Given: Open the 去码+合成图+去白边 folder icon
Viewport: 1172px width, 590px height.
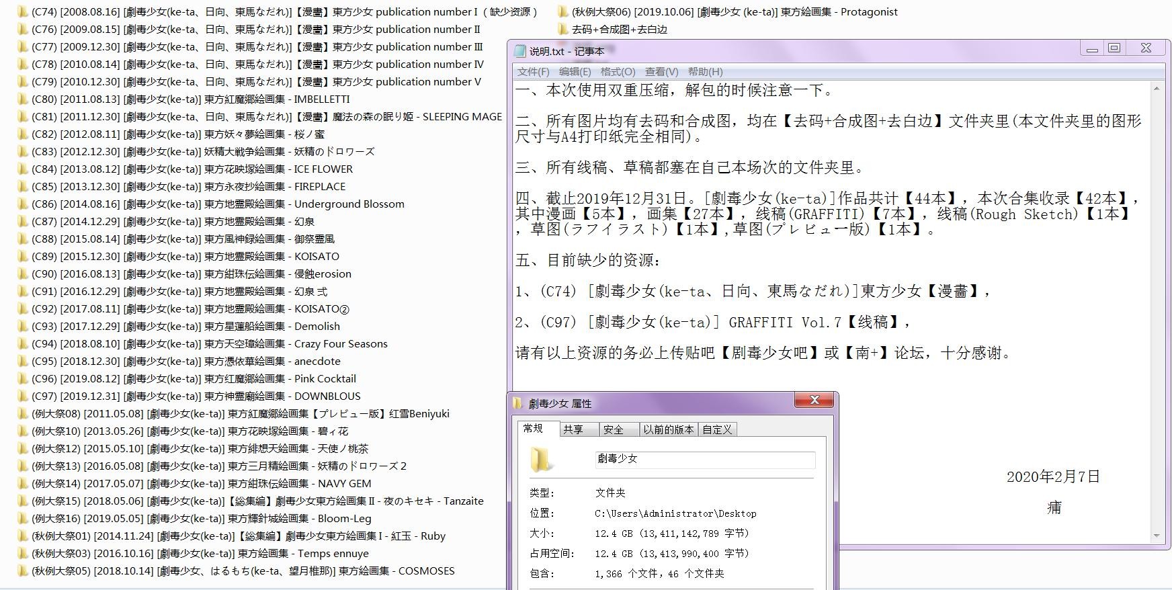Looking at the screenshot, I should (563, 30).
